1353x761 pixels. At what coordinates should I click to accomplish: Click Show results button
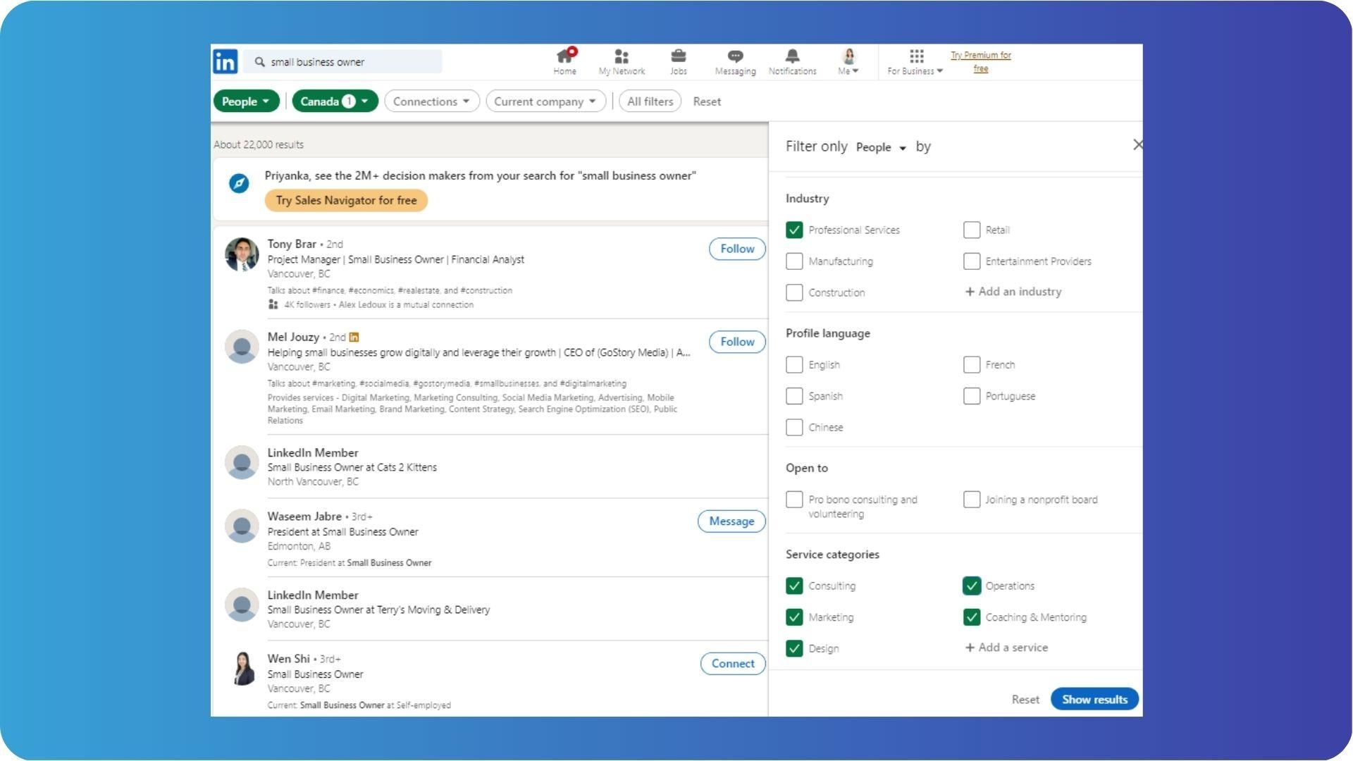coord(1094,699)
